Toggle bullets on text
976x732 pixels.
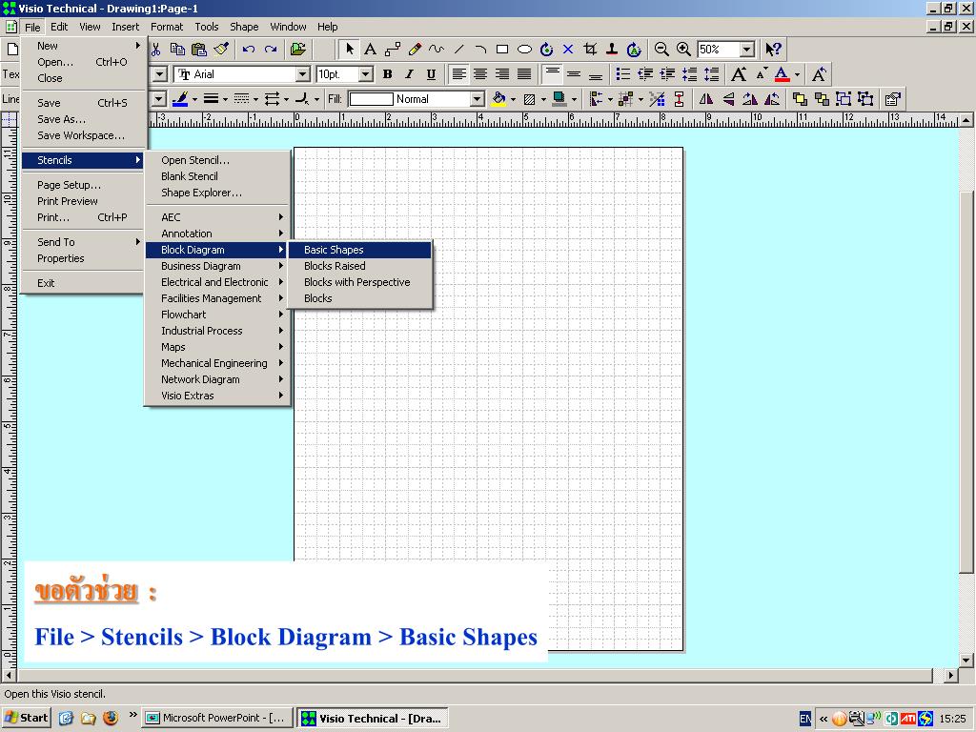tap(623, 74)
